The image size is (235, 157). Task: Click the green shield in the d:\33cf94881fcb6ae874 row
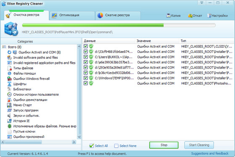tap(91, 52)
